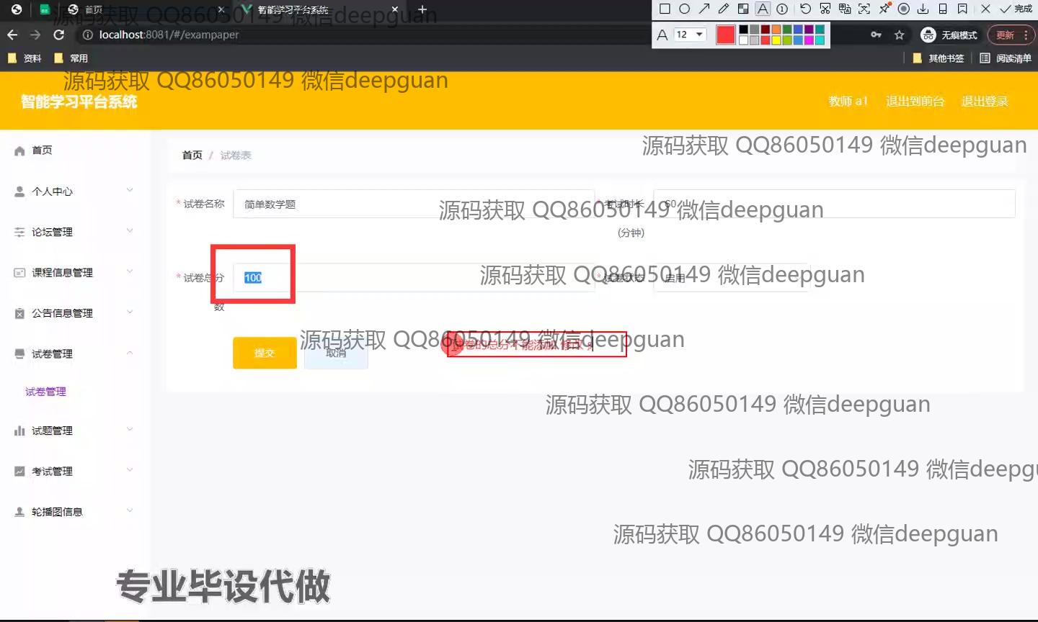The image size is (1038, 622).
Task: Expand the 轮播图信息 chevron
Action: pos(130,510)
